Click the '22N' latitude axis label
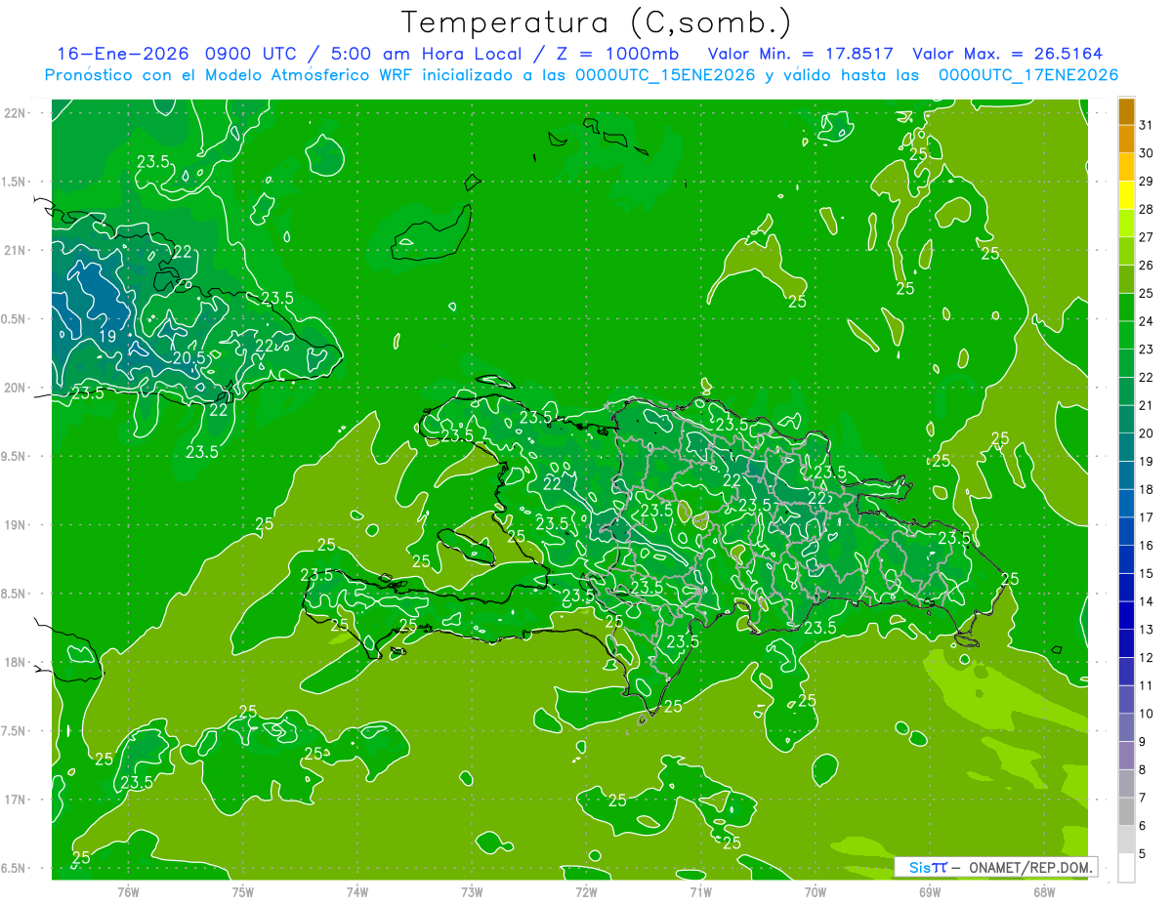Viewport: 1172px width, 905px height. click(15, 113)
